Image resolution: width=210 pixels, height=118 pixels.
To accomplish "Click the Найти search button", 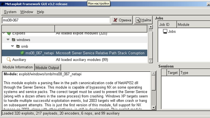I will (143, 20).
